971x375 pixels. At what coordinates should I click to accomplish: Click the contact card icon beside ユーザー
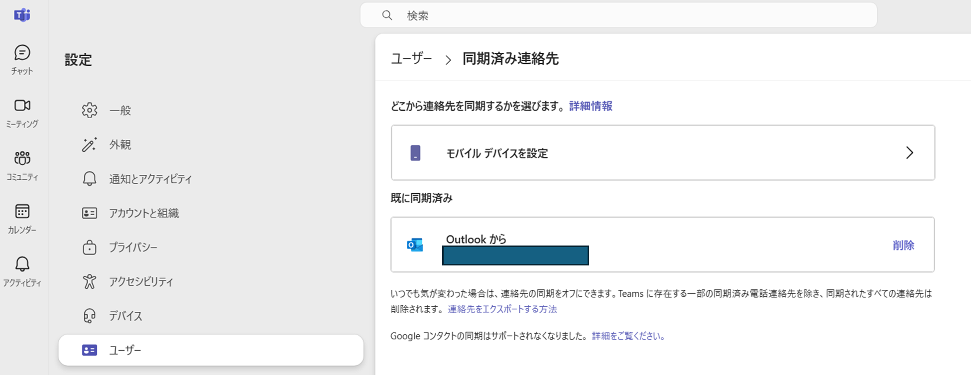90,350
